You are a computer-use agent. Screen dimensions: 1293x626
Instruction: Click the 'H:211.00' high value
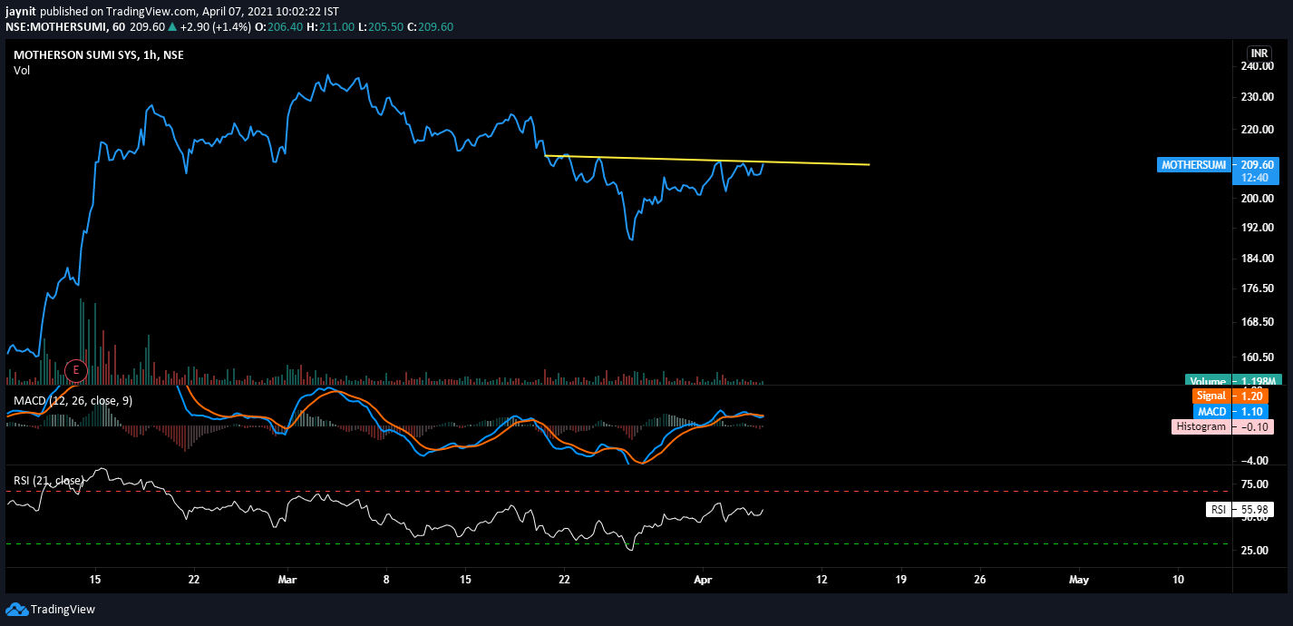(330, 27)
